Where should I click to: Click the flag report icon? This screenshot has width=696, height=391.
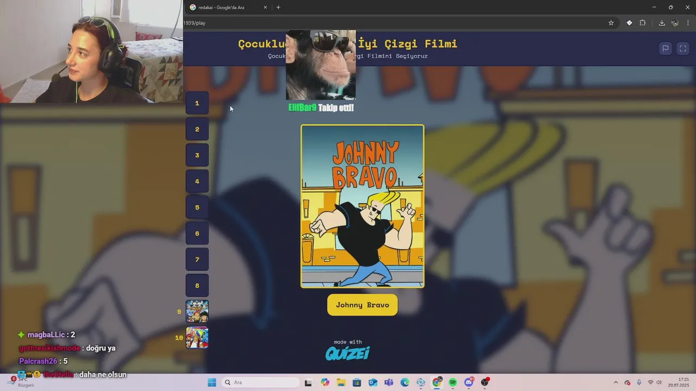665,49
